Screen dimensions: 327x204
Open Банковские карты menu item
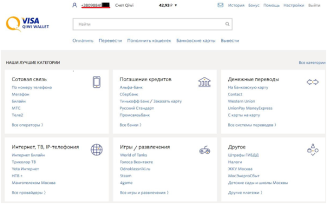pyautogui.click(x=196, y=40)
